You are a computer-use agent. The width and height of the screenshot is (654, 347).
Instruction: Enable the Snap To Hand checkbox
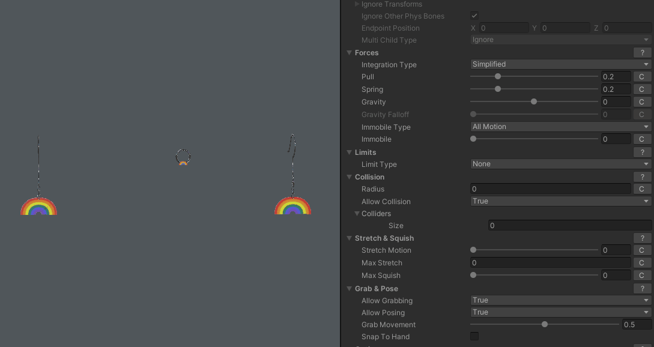474,336
